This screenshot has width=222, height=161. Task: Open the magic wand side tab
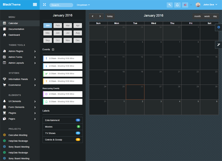219,45
